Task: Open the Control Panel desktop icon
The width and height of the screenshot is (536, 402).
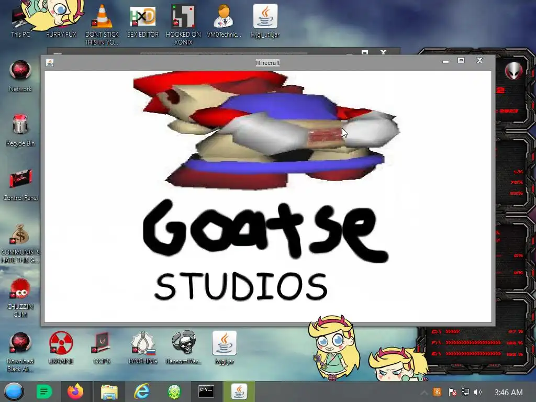Action: (x=20, y=185)
